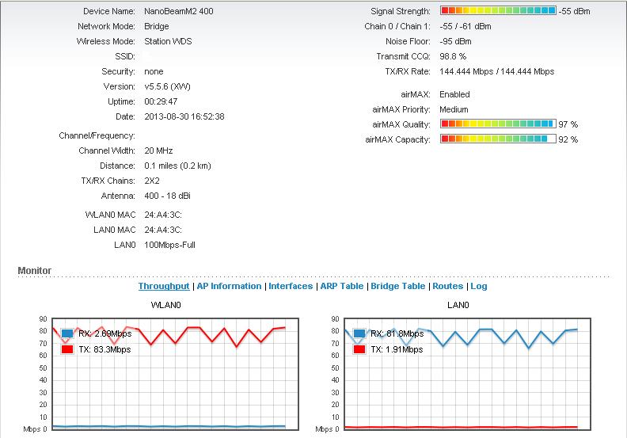This screenshot has height=438, width=627.
Task: Click the airMAX Capacity meter bar
Action: (498, 139)
